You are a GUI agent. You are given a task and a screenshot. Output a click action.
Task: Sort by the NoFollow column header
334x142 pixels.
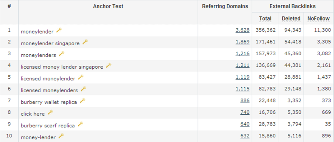(319, 19)
